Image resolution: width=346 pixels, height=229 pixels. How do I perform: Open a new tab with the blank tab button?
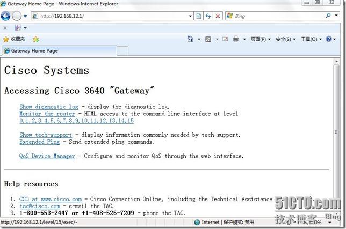tap(122, 51)
